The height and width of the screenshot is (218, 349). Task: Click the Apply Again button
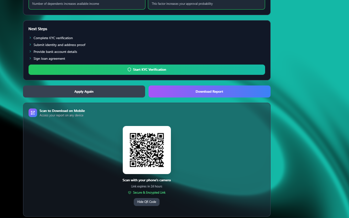(84, 92)
